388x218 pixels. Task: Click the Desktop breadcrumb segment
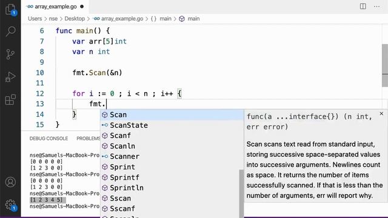pos(75,19)
